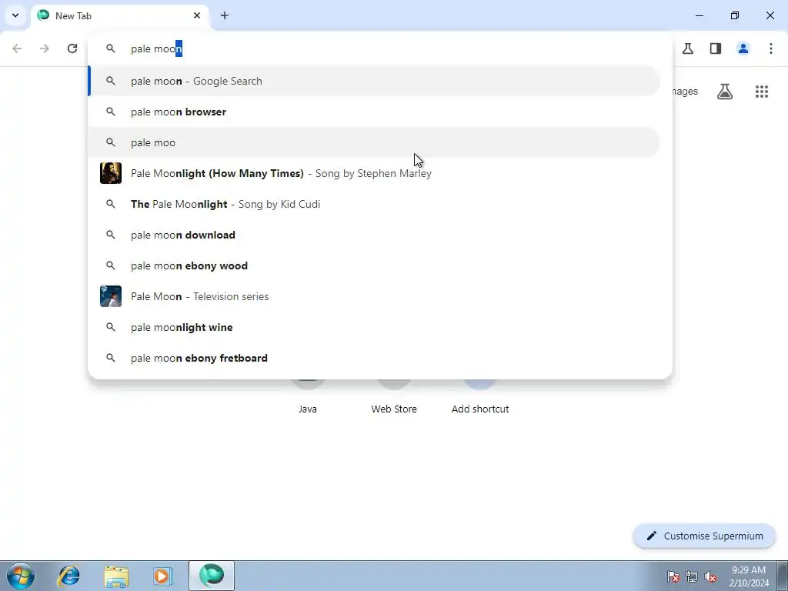Select The Pale Moonlight by Kid Cudi suggestion

[x=374, y=204]
